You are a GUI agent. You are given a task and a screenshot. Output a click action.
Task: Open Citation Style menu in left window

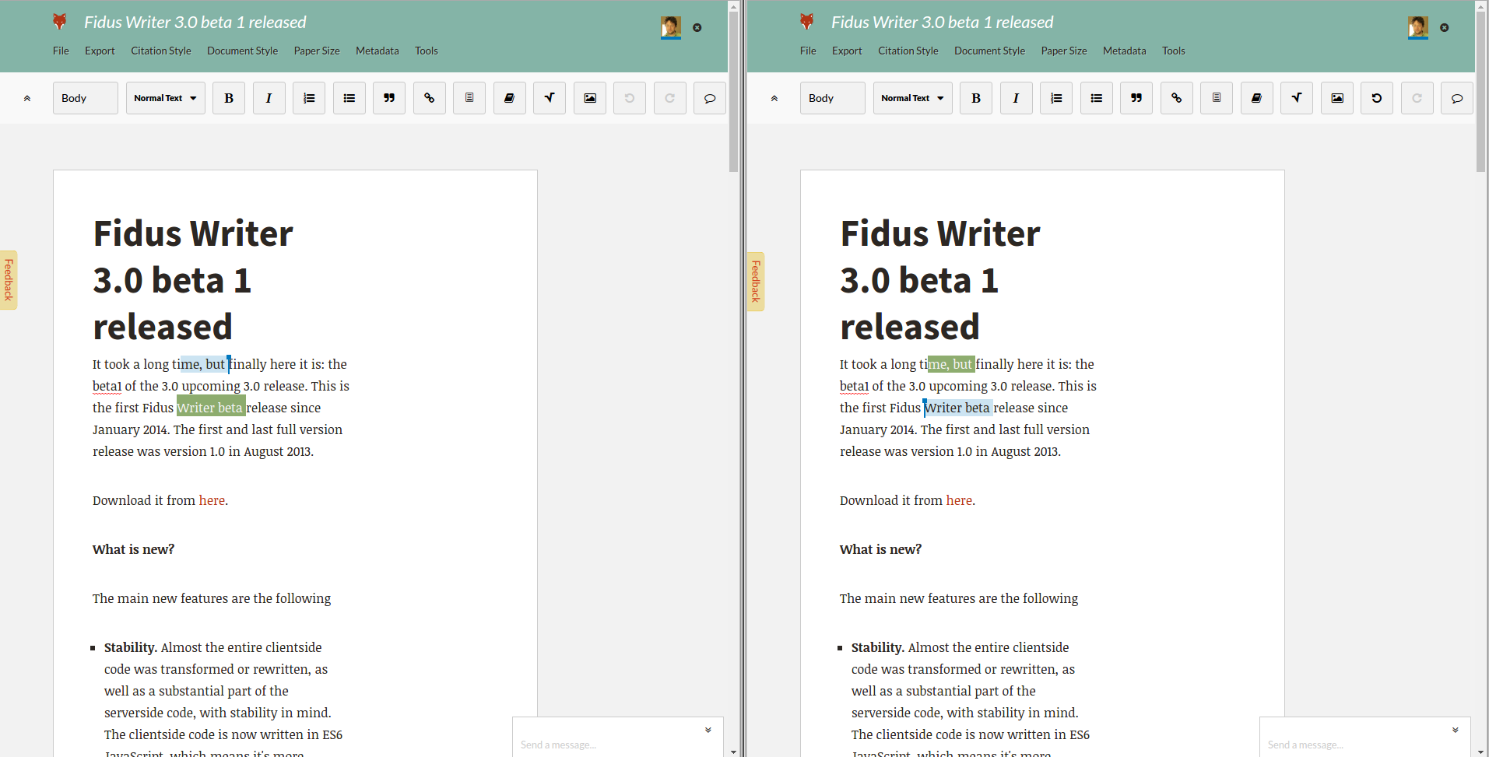click(161, 51)
